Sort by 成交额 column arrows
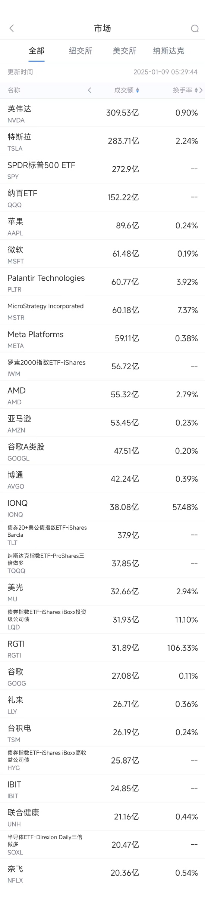The width and height of the screenshot is (205, 906). (x=138, y=90)
